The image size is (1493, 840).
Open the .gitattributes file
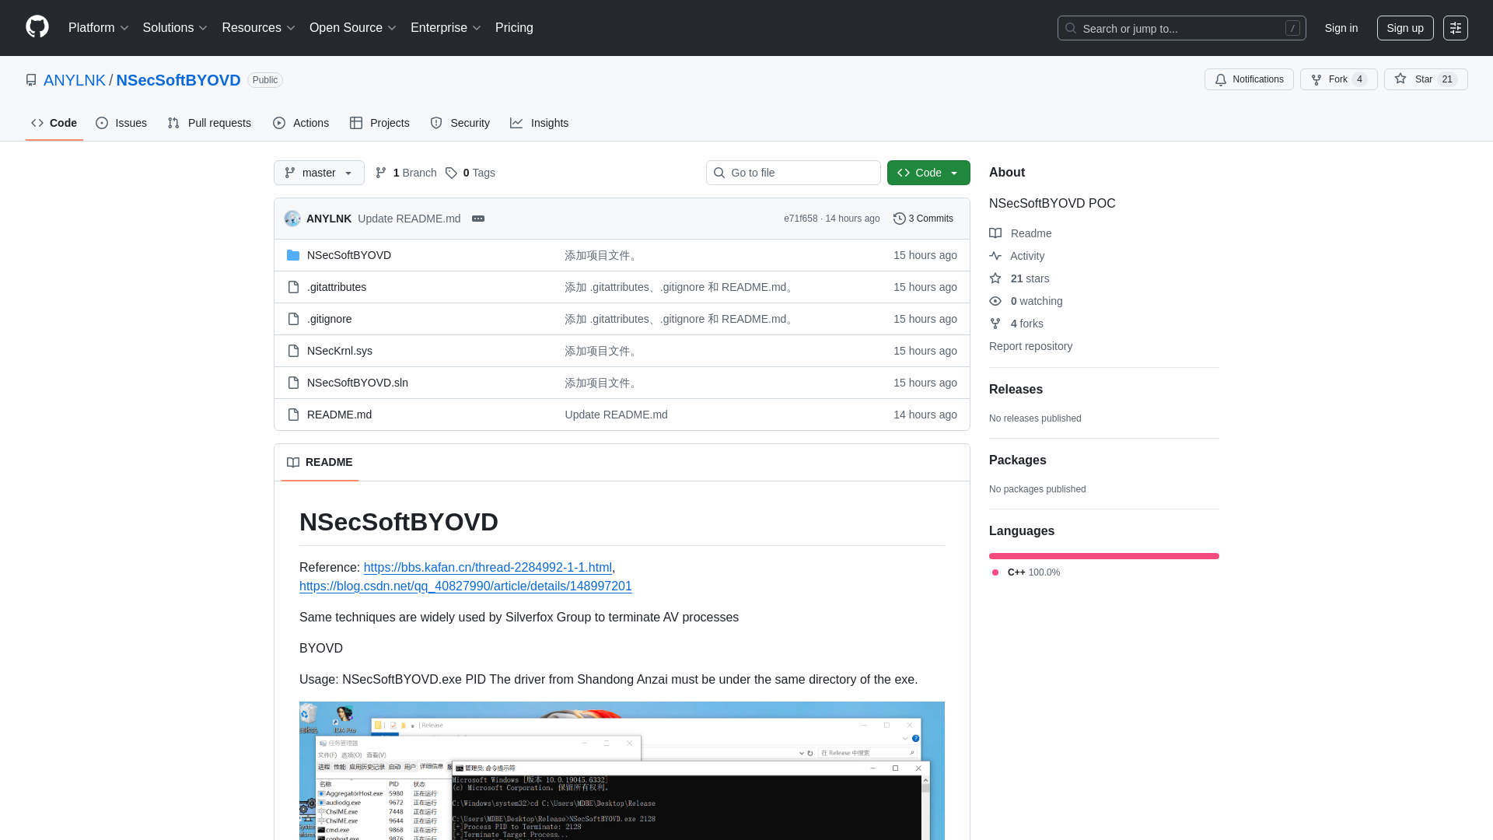337,287
